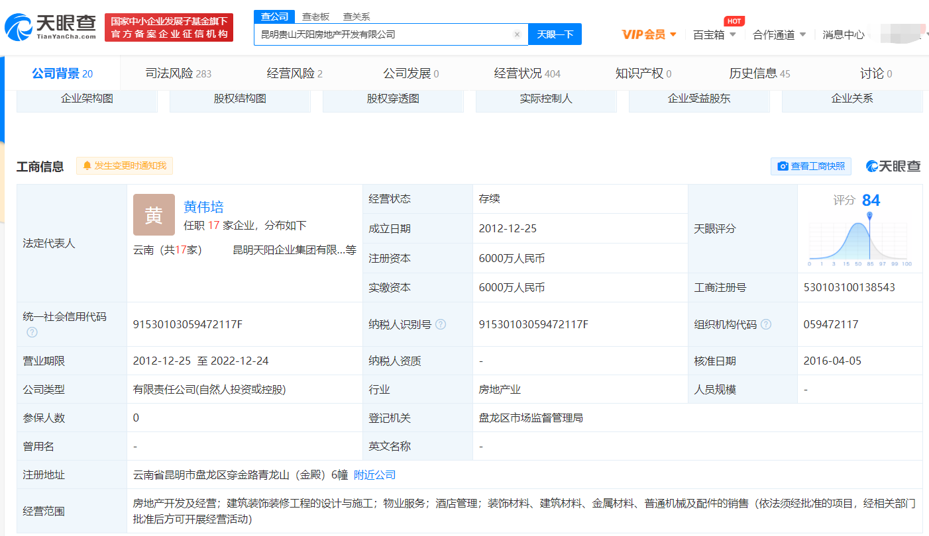
Task: Open 企业关系
Action: click(852, 99)
